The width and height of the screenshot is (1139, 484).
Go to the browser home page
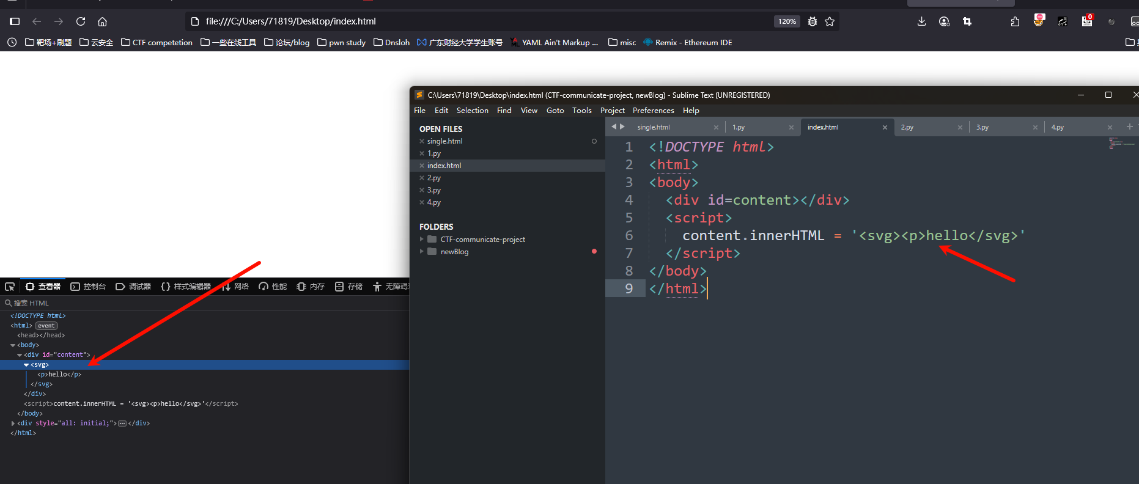pyautogui.click(x=103, y=21)
